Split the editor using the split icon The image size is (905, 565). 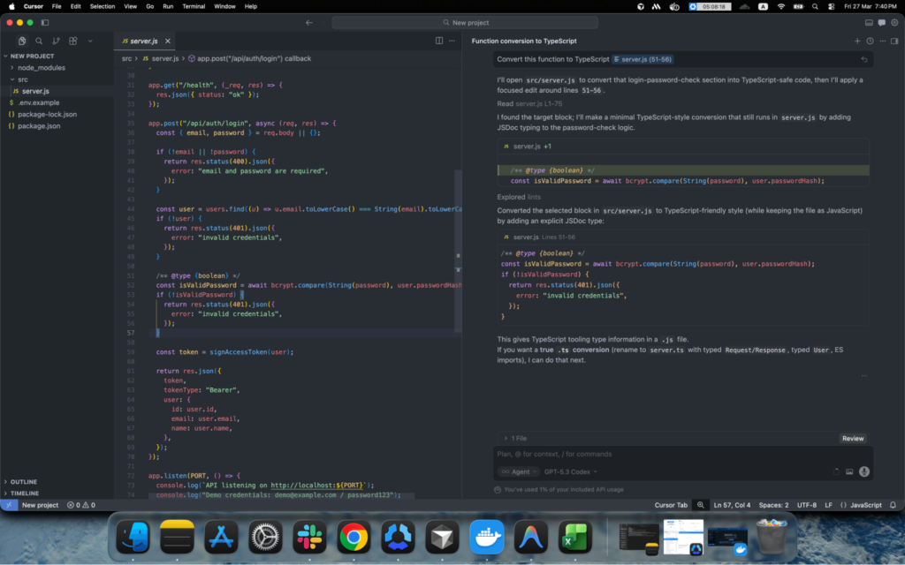coord(439,41)
